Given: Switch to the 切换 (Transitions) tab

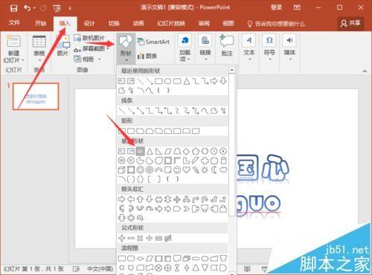Looking at the screenshot, I should (x=114, y=23).
